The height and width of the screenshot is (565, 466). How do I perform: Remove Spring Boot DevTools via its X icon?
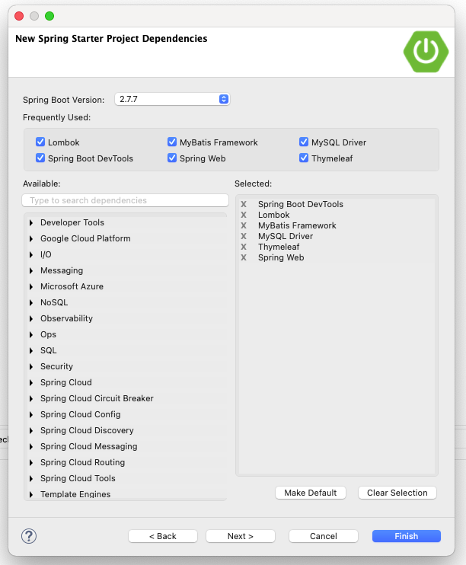pyautogui.click(x=244, y=204)
